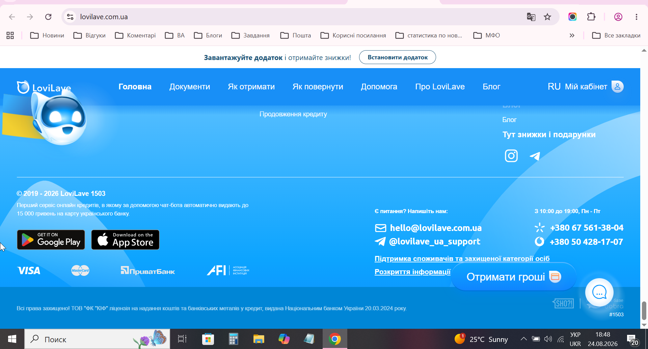Open the Telegram social icon
This screenshot has width=648, height=349.
(535, 156)
